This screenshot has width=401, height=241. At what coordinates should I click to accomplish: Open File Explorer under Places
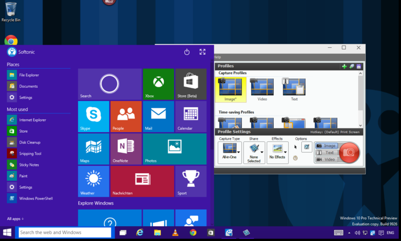[38, 75]
